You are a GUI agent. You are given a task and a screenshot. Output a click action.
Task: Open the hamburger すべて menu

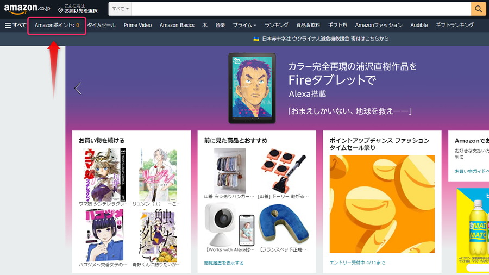click(x=16, y=25)
